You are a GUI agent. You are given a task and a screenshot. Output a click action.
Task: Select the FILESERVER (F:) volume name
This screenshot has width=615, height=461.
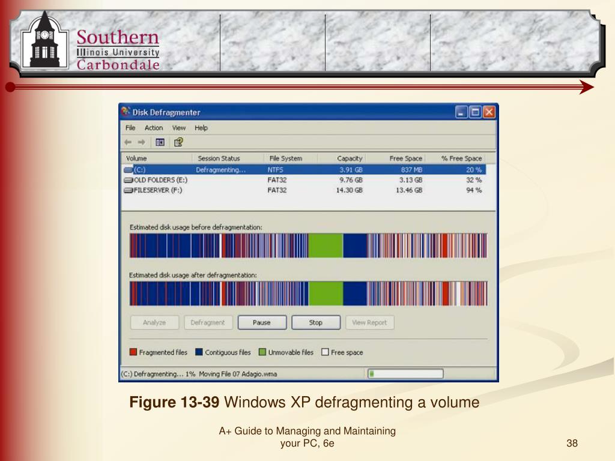tap(158, 190)
